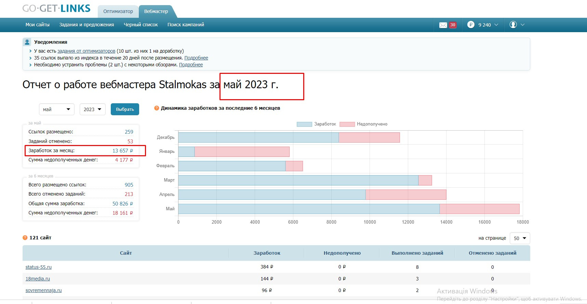587x304 pixels.
Task: Click the red 30 unread messages badge
Action: 453,25
